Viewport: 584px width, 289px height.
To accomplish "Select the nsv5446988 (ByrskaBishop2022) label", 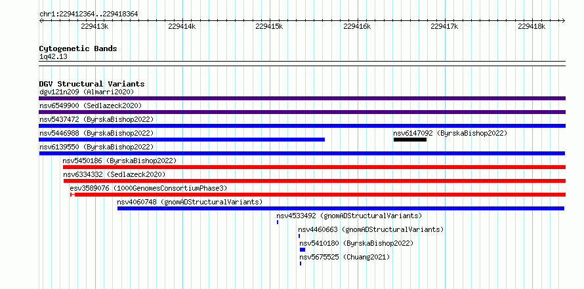I will [x=96, y=133].
